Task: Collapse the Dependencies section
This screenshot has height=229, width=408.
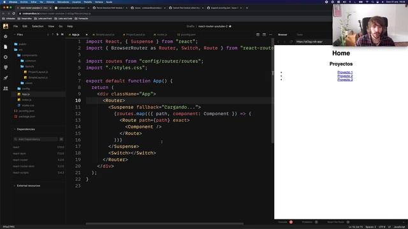Action: (x=24, y=129)
